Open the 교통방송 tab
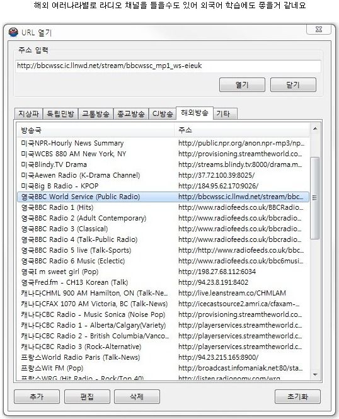339x419 pixels. (96, 114)
